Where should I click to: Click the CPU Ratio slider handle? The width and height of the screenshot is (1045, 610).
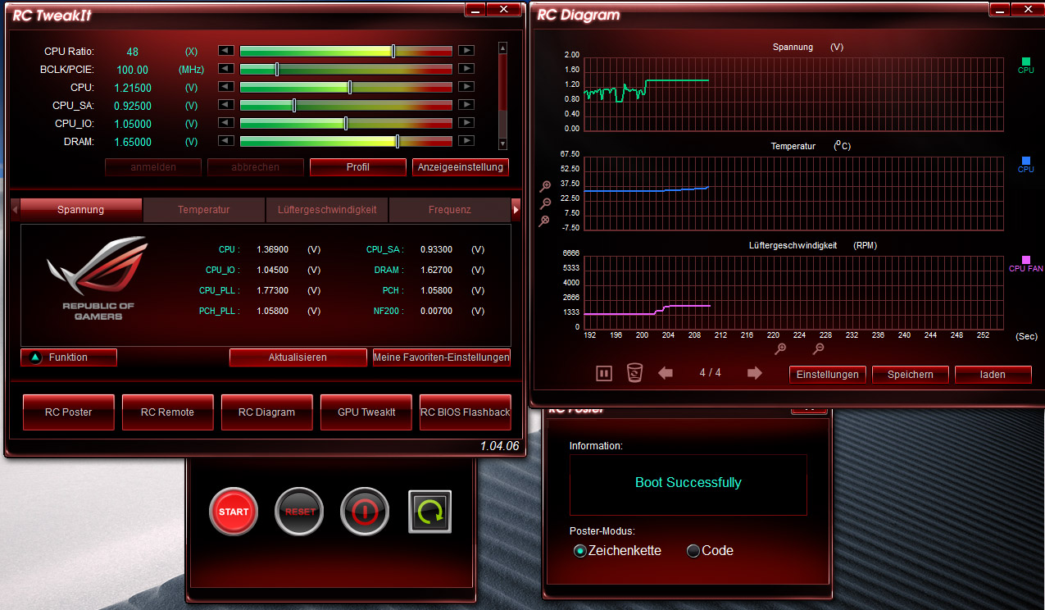tap(393, 51)
